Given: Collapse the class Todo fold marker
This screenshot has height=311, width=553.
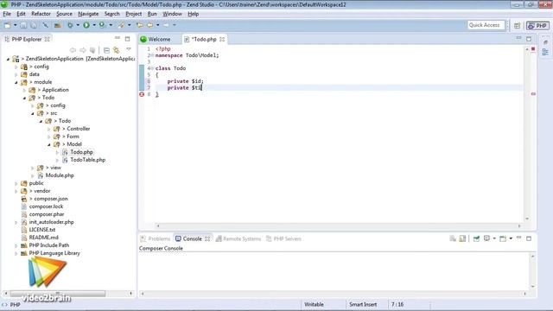Looking at the screenshot, I should point(152,68).
